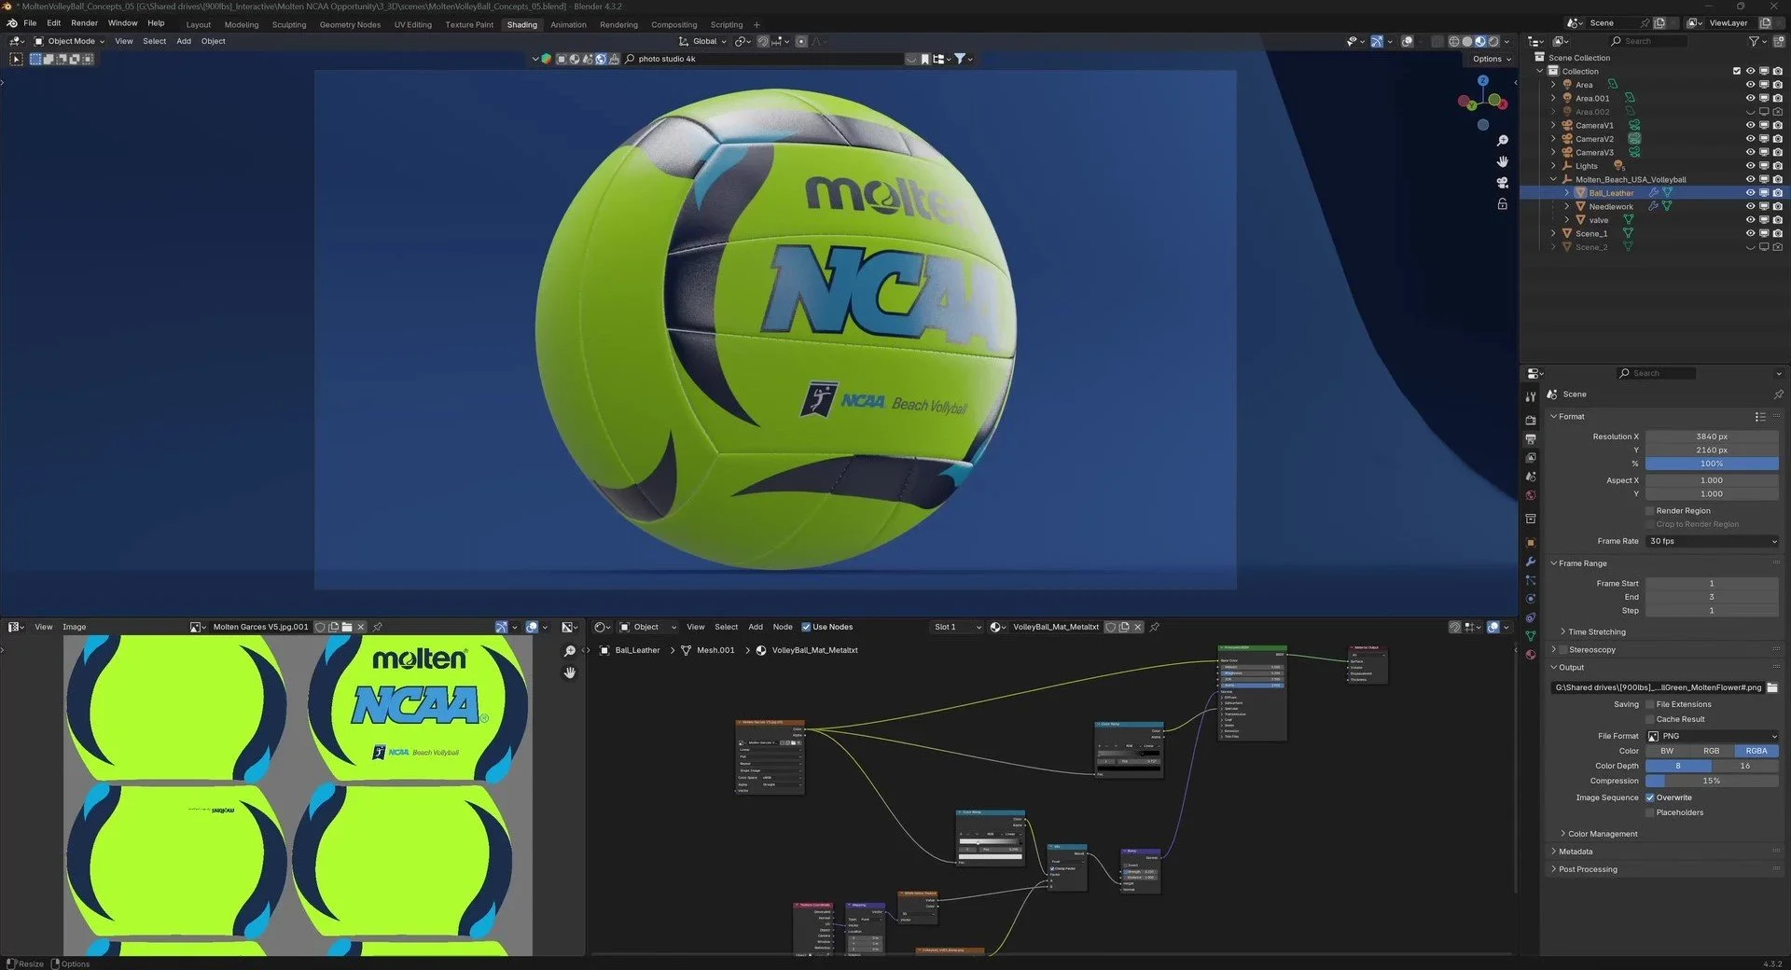This screenshot has height=970, width=1791.
Task: Open the Object properties tab
Action: click(1530, 542)
